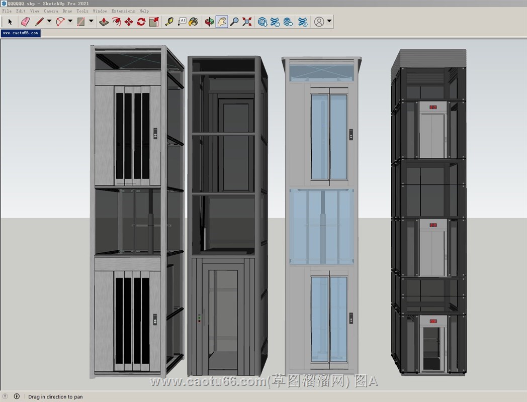Open the Edit menu
Image resolution: width=527 pixels, height=402 pixels.
[21, 11]
